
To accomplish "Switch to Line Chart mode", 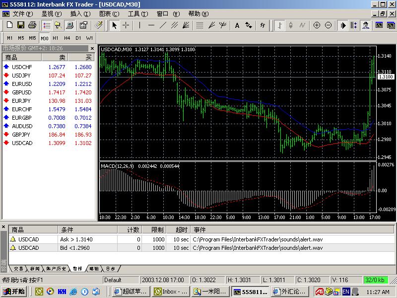I will [x=302, y=25].
